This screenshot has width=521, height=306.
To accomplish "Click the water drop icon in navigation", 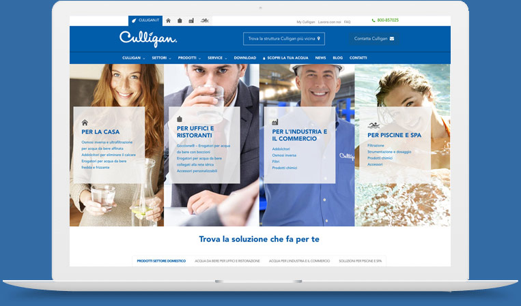I will tap(264, 58).
